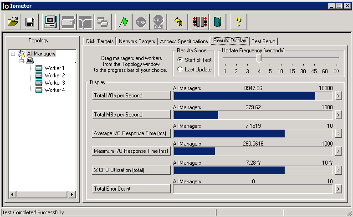Save test configuration with floppy disk icon

[x=30, y=22]
